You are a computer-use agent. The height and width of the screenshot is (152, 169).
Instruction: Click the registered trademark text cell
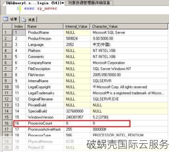[129, 93]
